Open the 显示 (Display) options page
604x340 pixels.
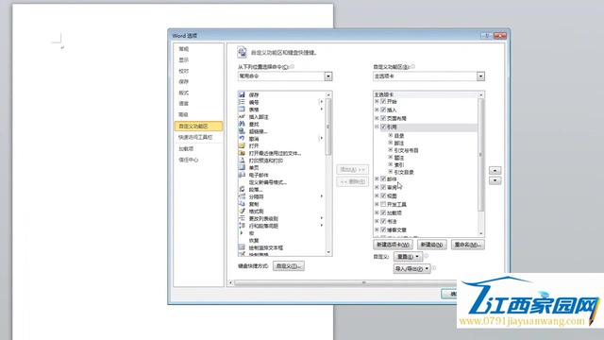tap(184, 60)
